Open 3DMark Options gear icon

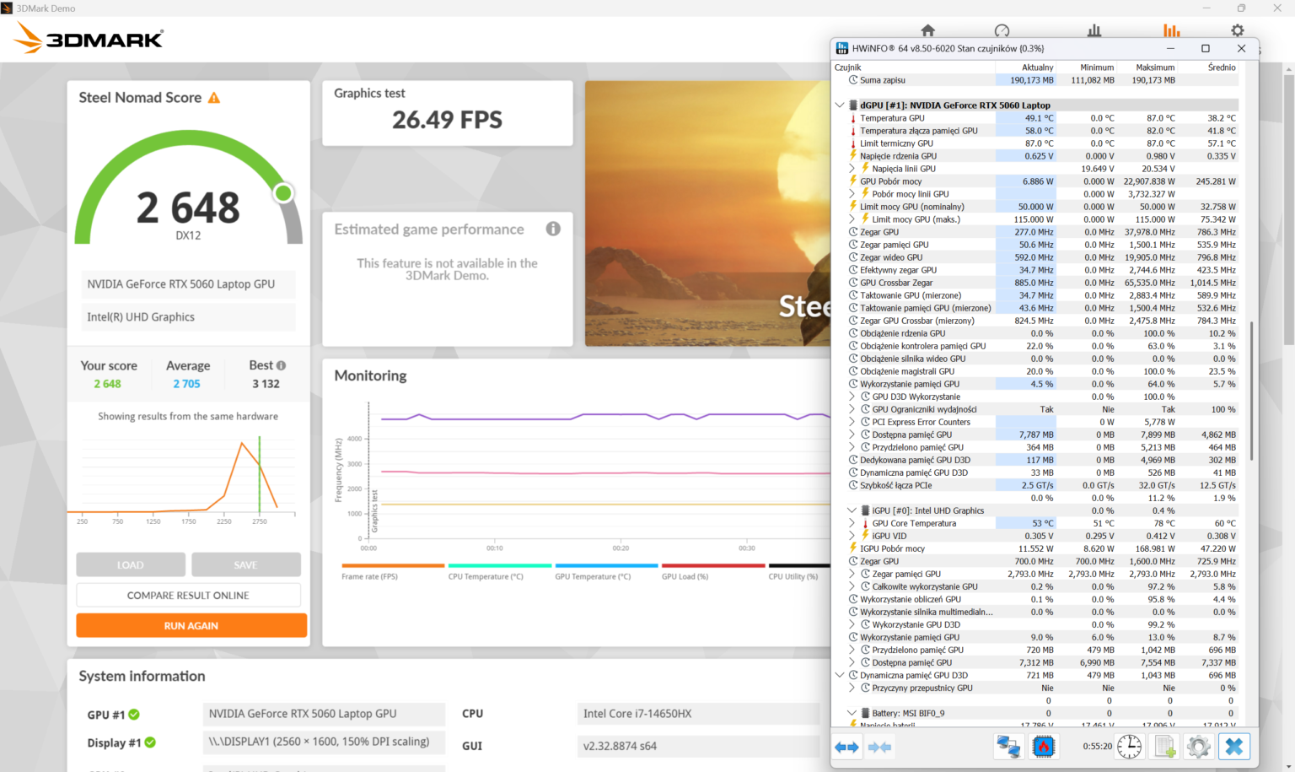pos(1238,30)
